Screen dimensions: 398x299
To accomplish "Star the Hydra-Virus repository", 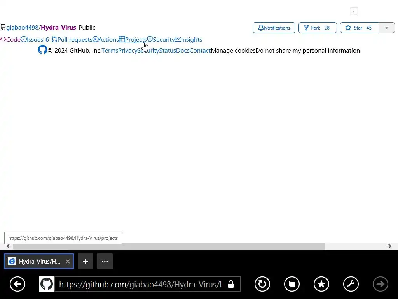I will tap(360, 28).
